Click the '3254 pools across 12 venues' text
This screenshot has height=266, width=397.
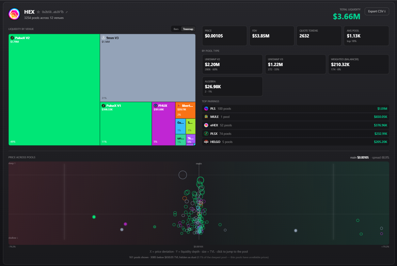[x=44, y=18]
